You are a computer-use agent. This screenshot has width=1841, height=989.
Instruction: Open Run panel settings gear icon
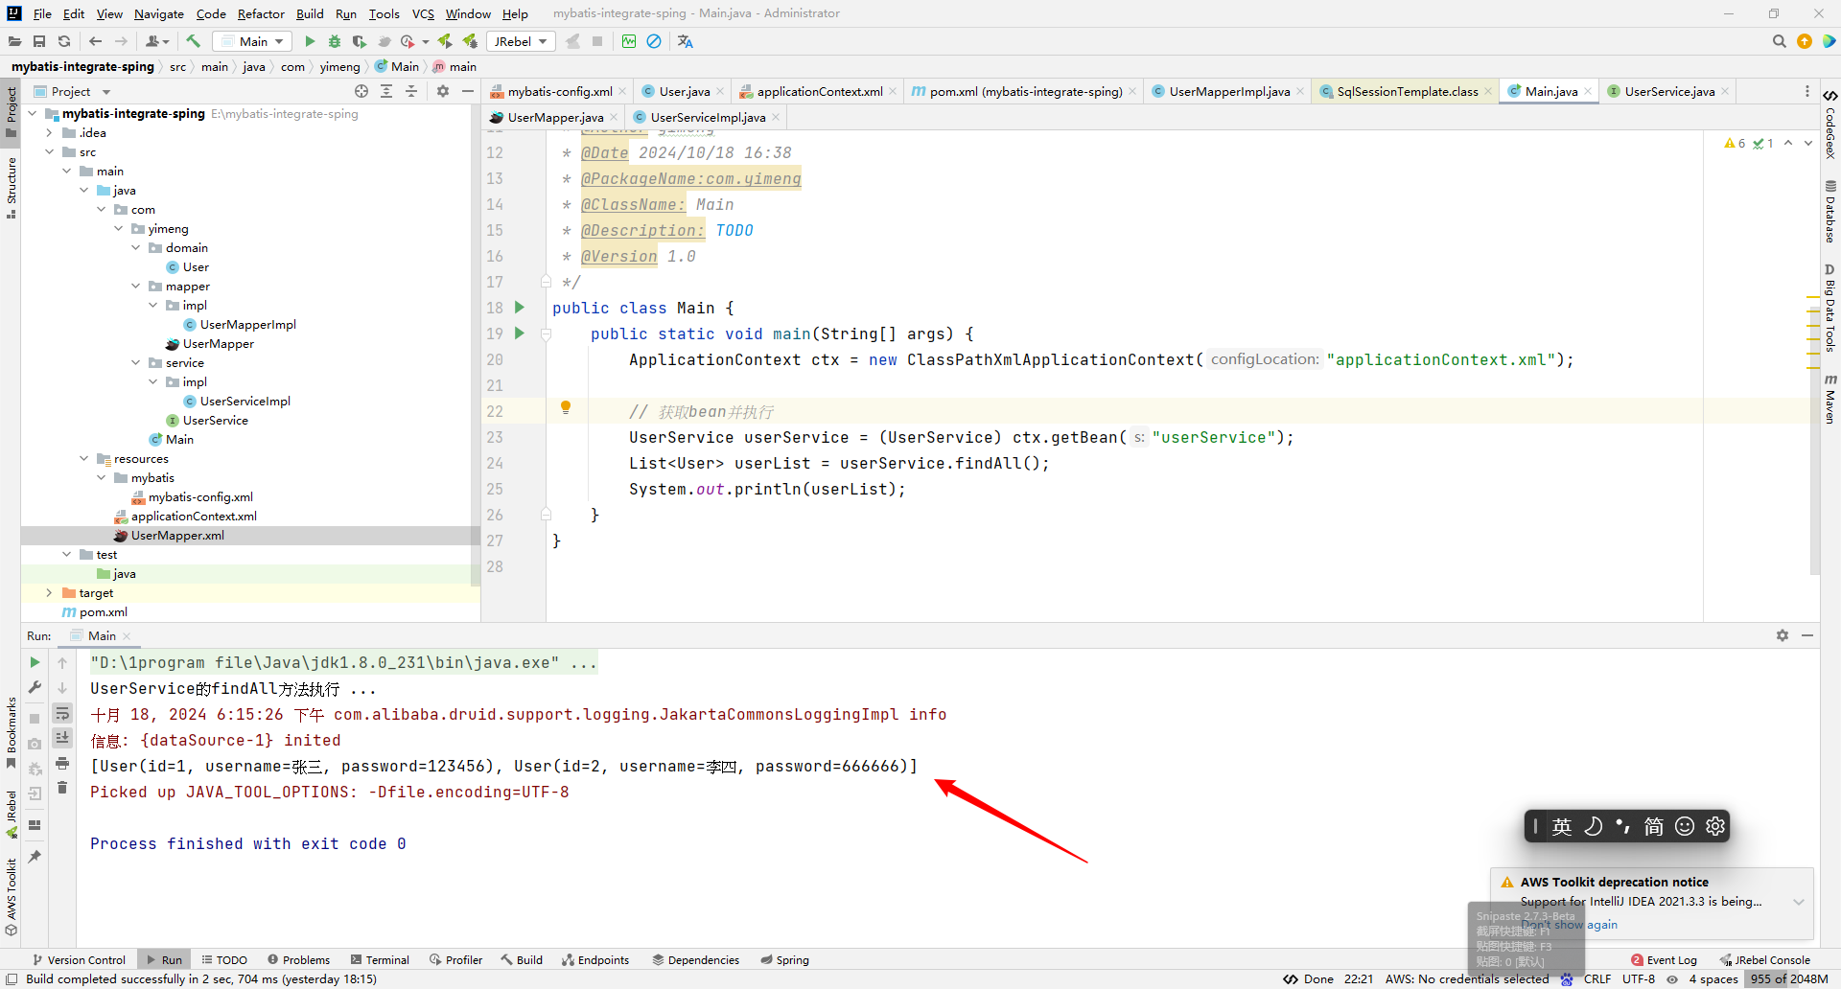click(x=1783, y=635)
